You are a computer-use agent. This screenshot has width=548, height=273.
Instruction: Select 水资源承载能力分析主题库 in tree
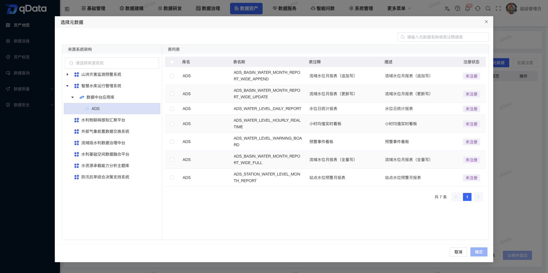[x=105, y=166]
